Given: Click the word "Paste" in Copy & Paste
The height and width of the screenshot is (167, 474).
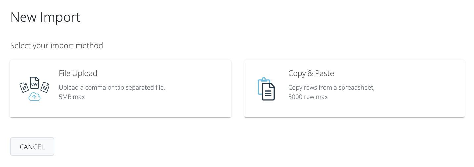Looking at the screenshot, I should (324, 73).
